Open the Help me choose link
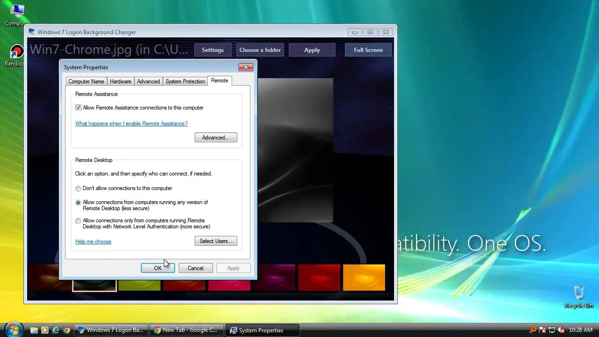This screenshot has width=599, height=337. 93,242
